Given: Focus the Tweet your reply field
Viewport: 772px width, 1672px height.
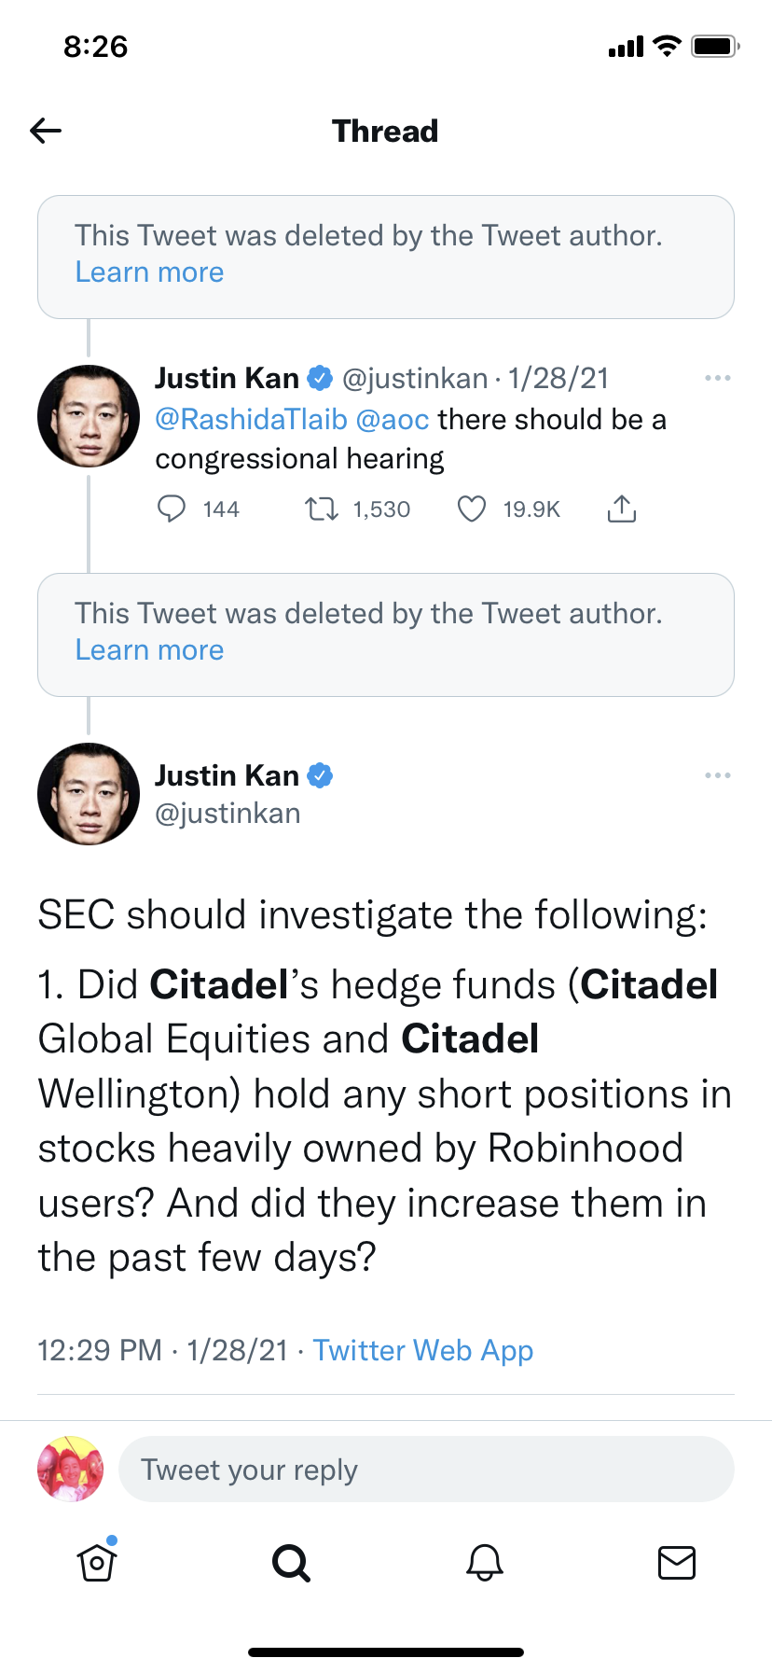Looking at the screenshot, I should 425,1470.
